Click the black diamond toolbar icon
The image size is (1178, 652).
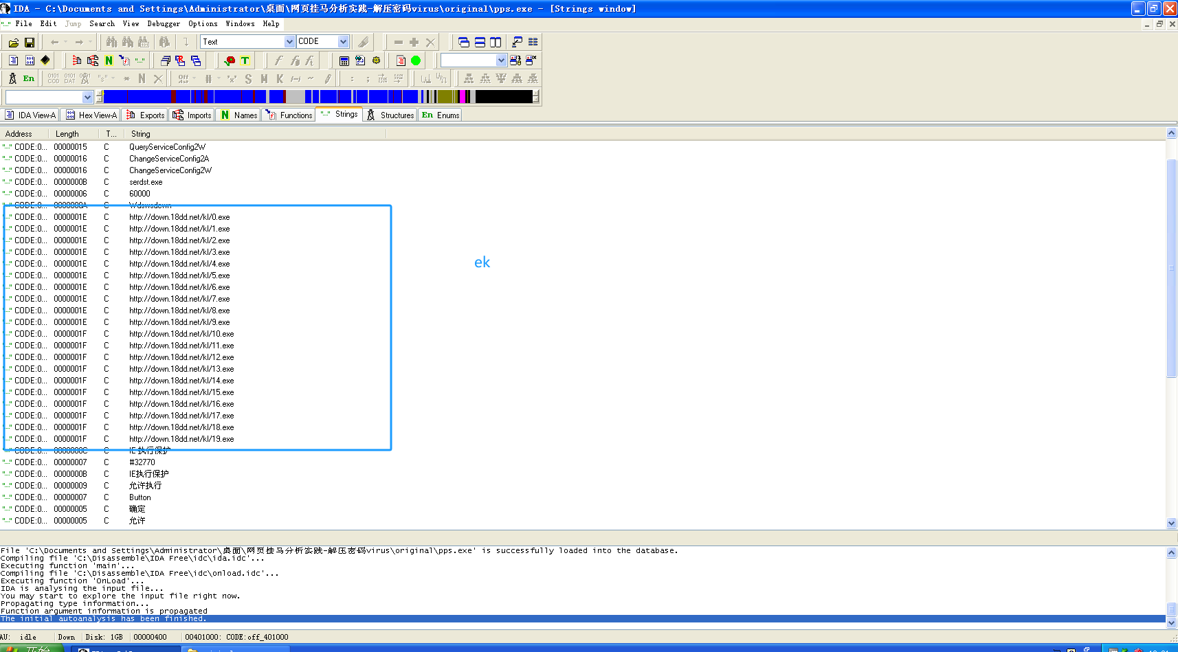(x=45, y=60)
